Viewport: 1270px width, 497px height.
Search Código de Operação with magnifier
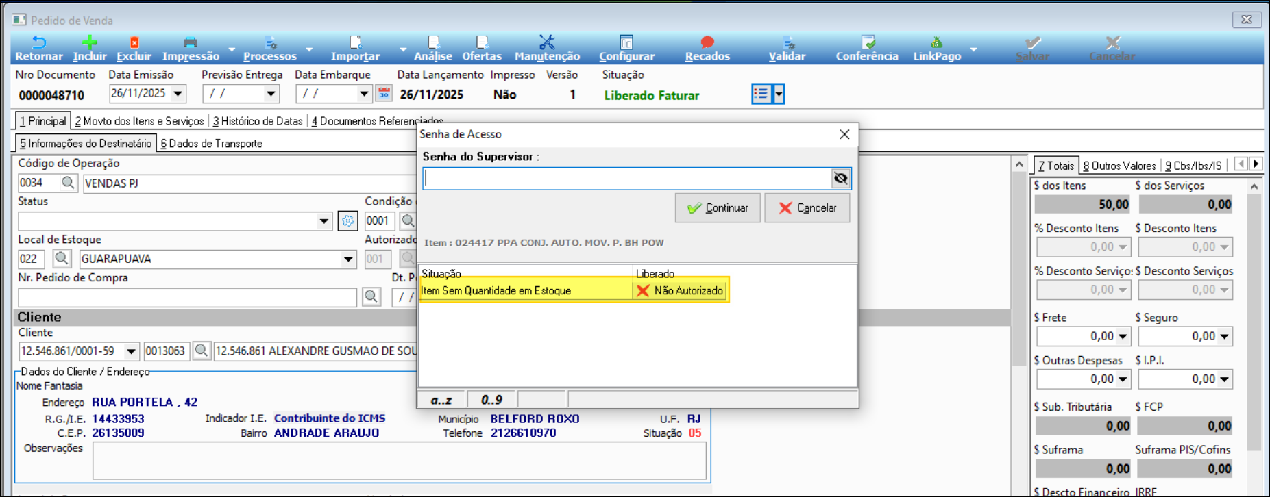coord(68,183)
